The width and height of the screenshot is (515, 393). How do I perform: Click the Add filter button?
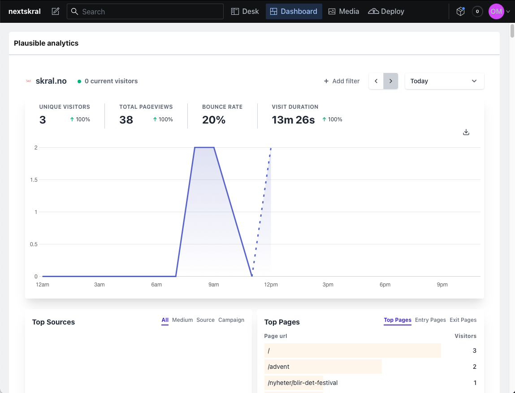[x=342, y=81]
